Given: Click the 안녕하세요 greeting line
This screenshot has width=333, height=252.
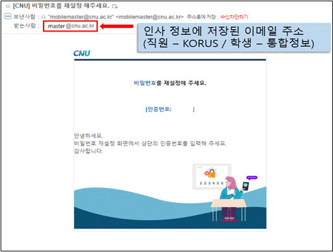Looking at the screenshot, I should pyautogui.click(x=88, y=135).
